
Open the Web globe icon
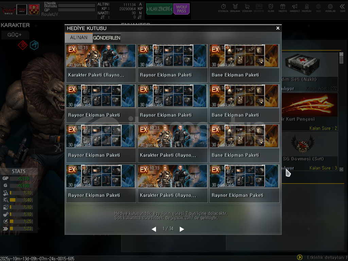point(318,8)
